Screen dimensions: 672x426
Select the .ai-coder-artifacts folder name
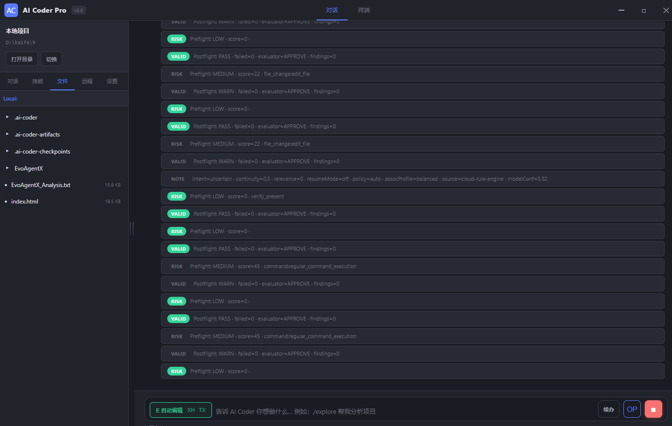click(37, 135)
